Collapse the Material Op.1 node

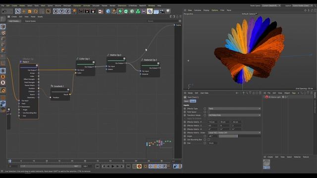click(x=158, y=63)
